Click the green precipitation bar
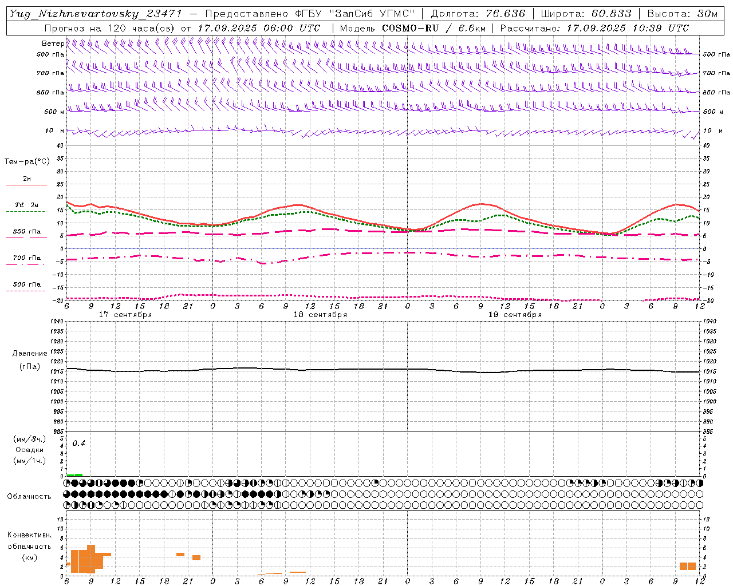Viewport: 733px width, 586px height. tap(74, 474)
